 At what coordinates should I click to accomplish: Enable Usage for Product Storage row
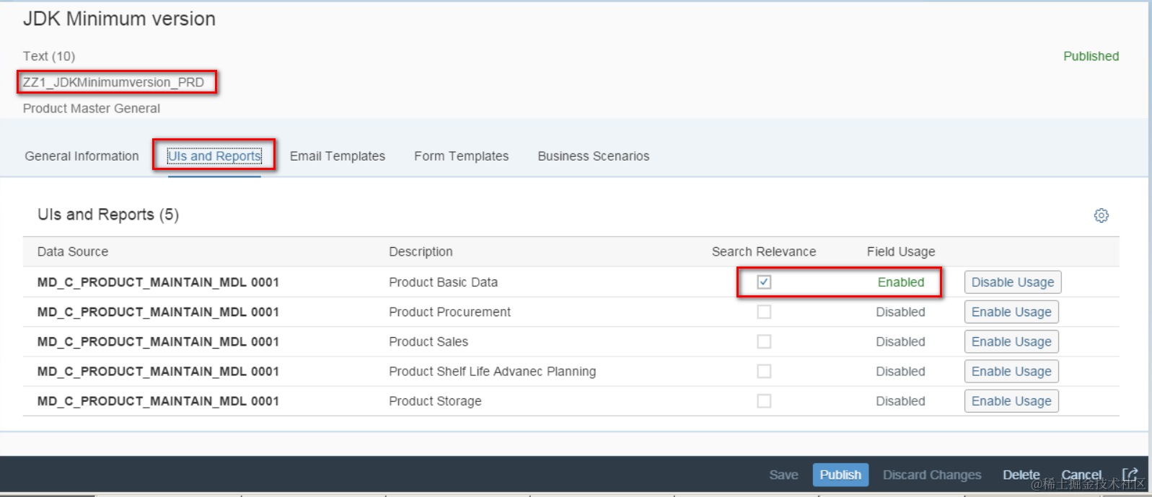pos(1011,401)
